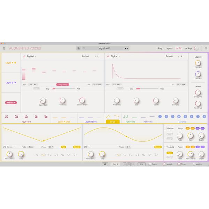The image size is (209, 209).
Task: Open the delay Rate Sec unit selector
Action: [45, 105]
